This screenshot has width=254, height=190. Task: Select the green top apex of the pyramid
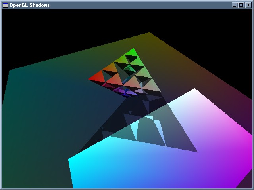point(133,52)
